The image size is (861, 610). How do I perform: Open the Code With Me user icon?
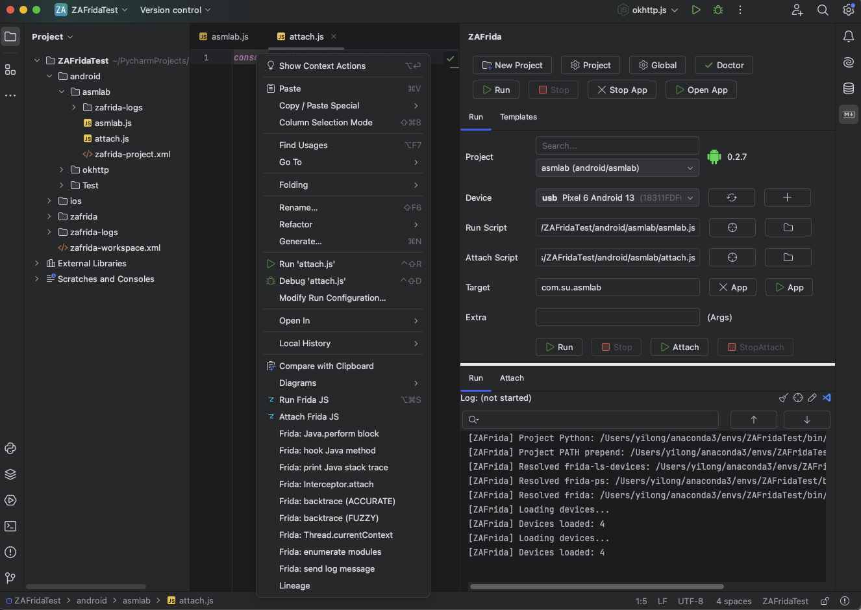[x=797, y=10]
